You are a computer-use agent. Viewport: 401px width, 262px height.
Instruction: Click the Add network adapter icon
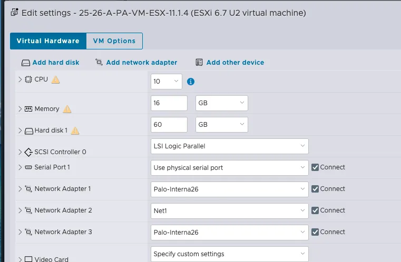tap(99, 63)
